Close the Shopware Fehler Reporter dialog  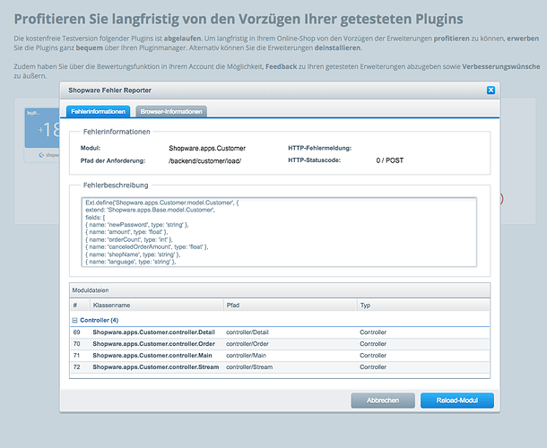click(x=491, y=90)
